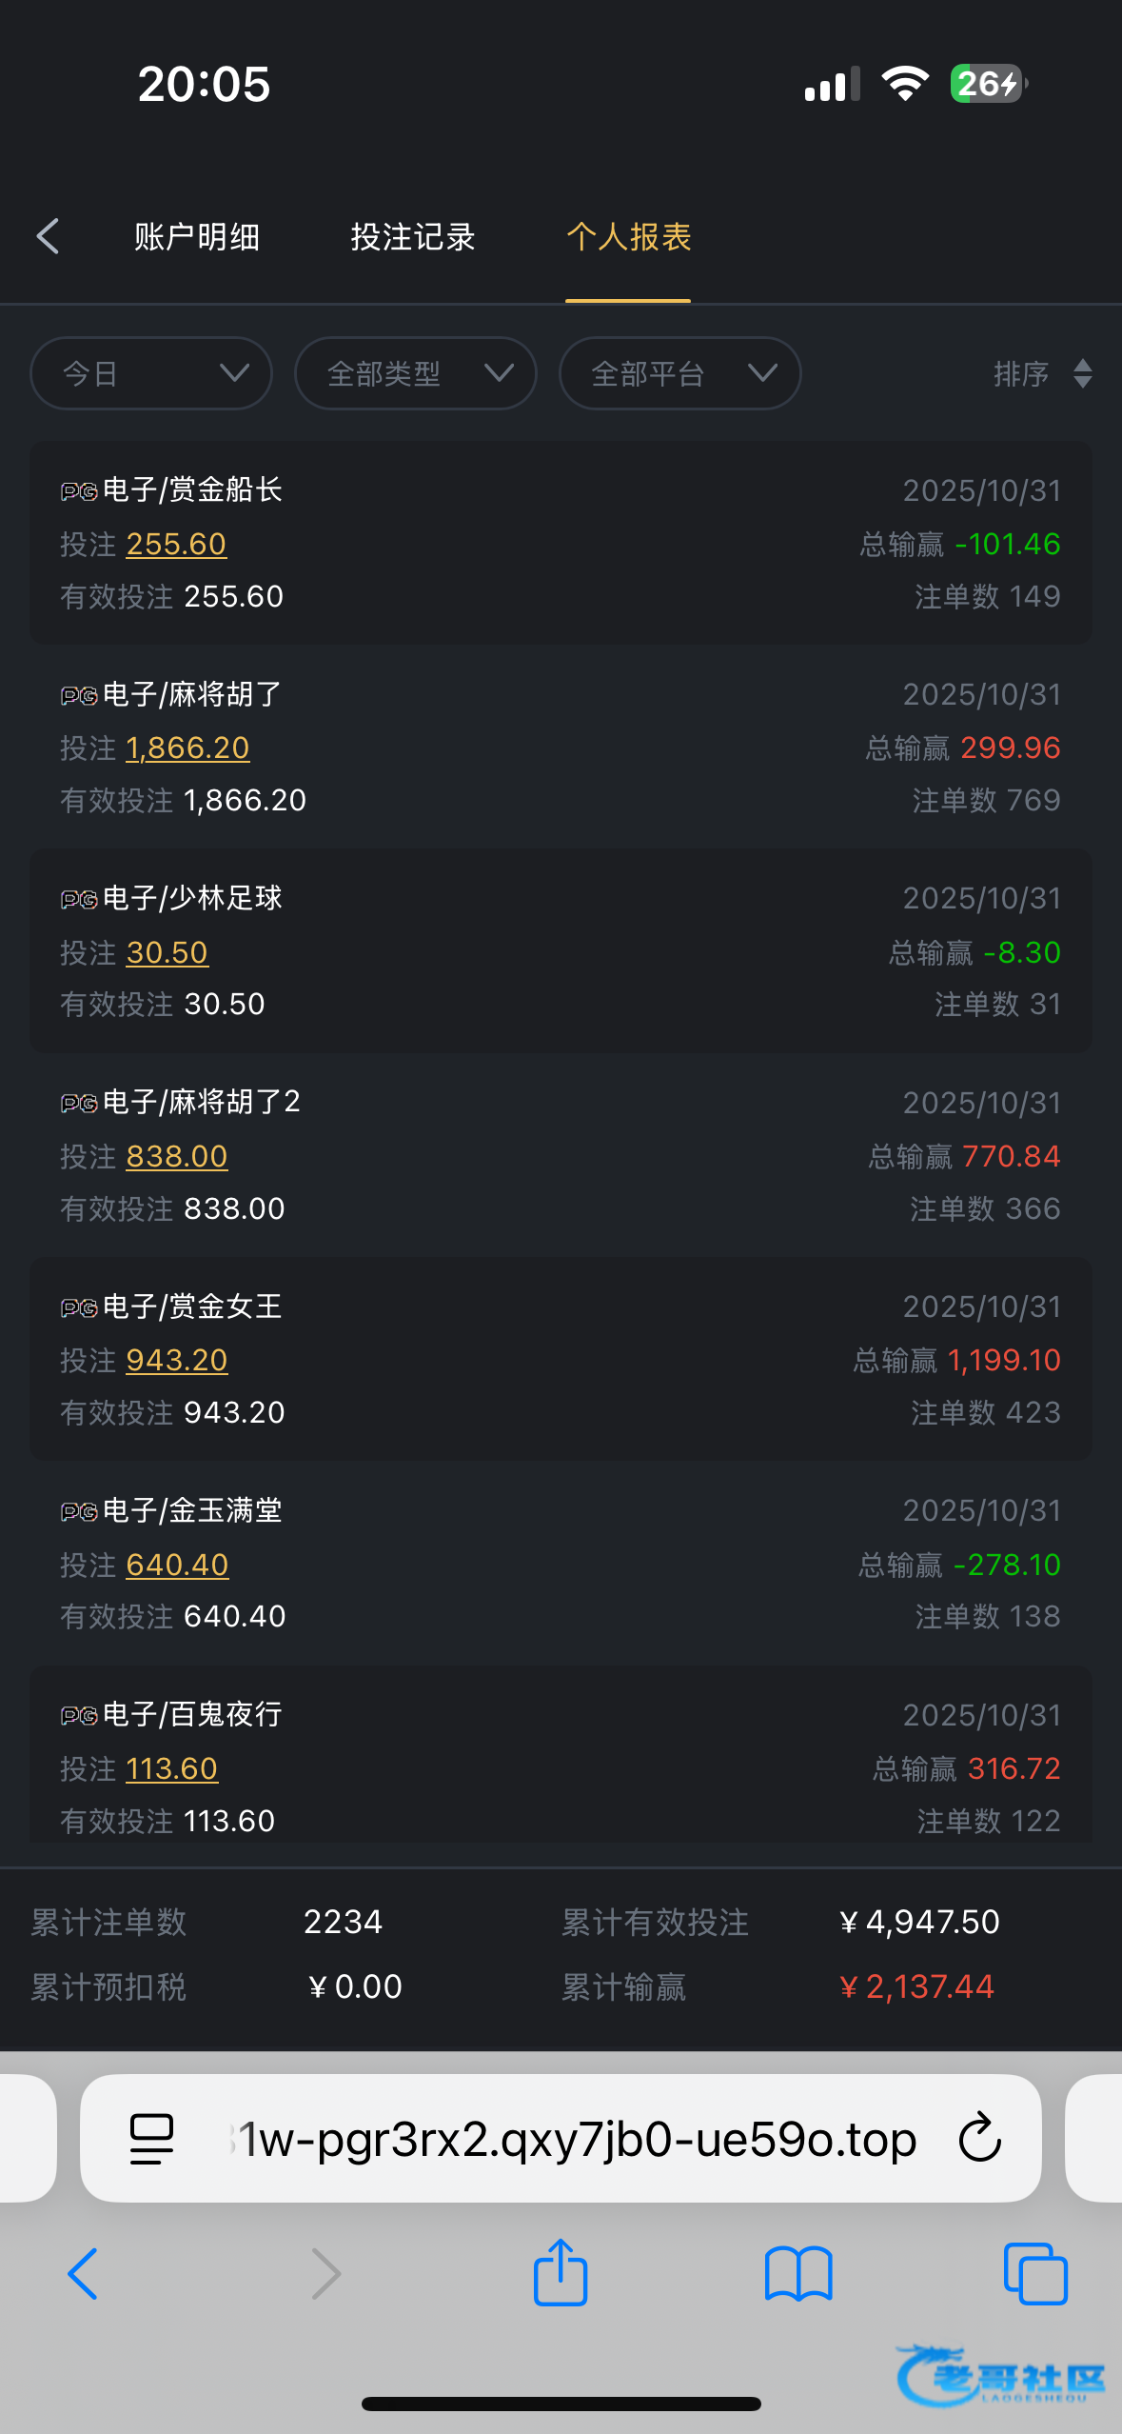Viewport: 1122px width, 2434px height.
Task: Tap Safari browser back arrow
Action: 83,2273
